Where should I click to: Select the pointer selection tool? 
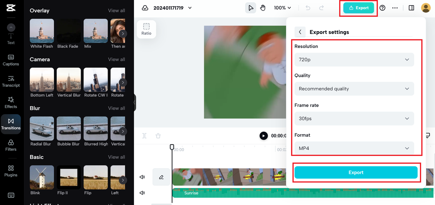(250, 8)
